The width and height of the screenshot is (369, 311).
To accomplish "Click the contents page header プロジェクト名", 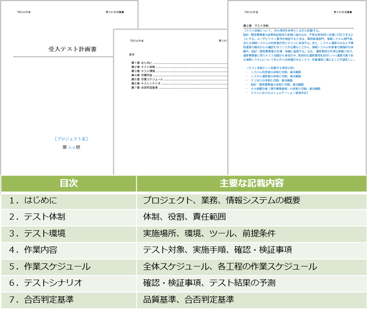I will pos(136,41).
